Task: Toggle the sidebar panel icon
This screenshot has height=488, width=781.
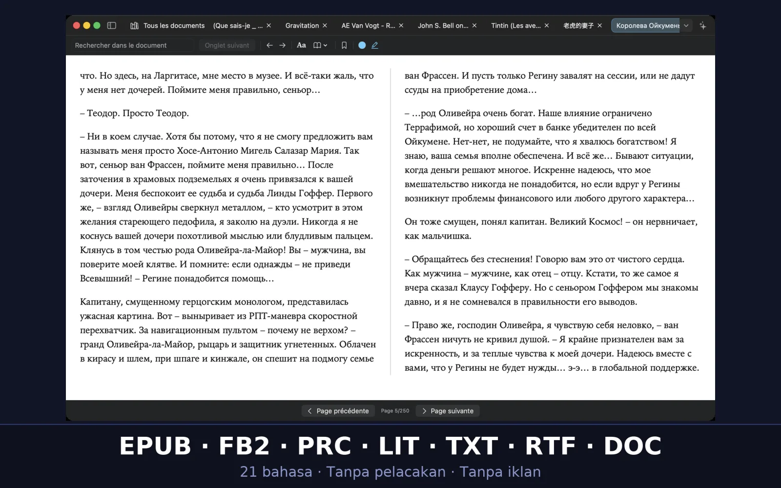Action: coord(111,25)
